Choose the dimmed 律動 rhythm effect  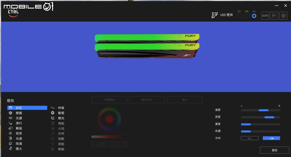[x=58, y=144]
